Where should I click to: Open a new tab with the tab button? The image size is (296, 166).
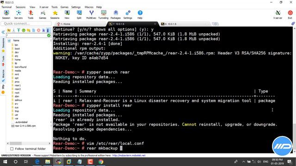click(x=215, y=24)
